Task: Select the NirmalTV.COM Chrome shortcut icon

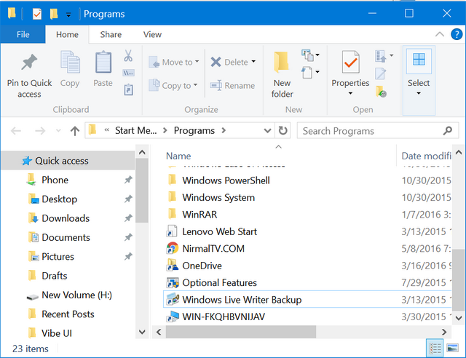Action: pos(173,248)
